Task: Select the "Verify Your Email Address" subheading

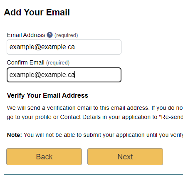Action: click(47, 95)
